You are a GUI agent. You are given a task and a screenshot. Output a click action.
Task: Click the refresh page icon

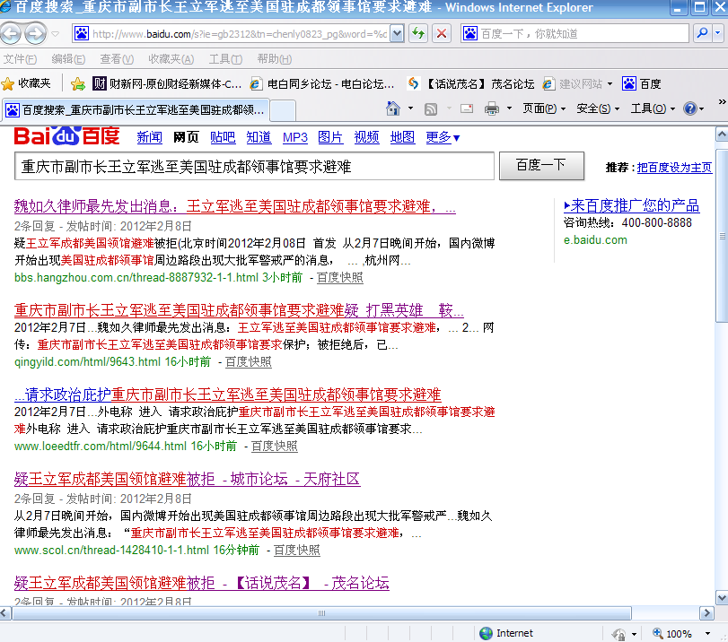(418, 34)
